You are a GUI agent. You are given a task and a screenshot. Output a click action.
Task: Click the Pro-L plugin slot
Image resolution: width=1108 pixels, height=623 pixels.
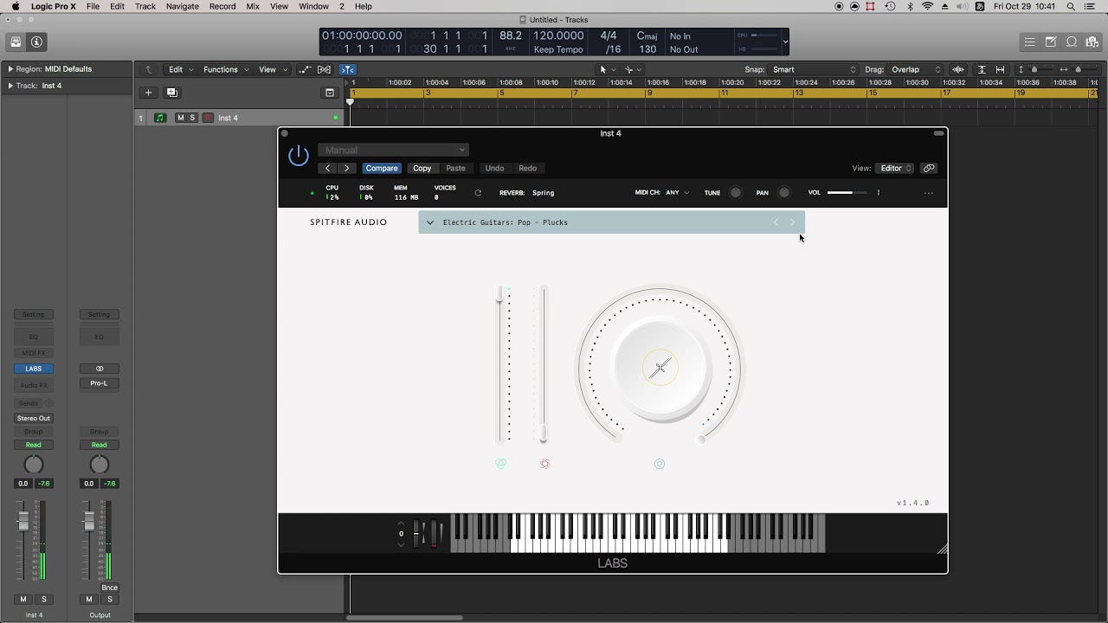(x=100, y=383)
